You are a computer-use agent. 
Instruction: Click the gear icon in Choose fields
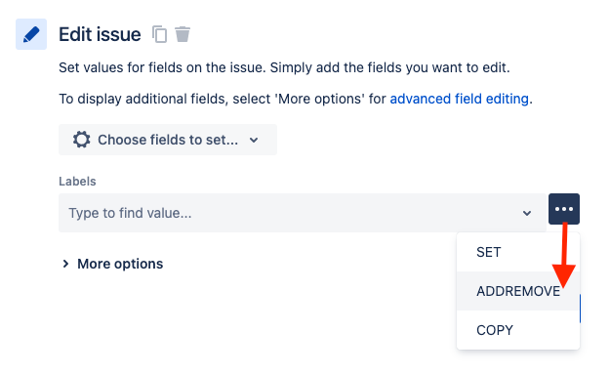pyautogui.click(x=81, y=140)
